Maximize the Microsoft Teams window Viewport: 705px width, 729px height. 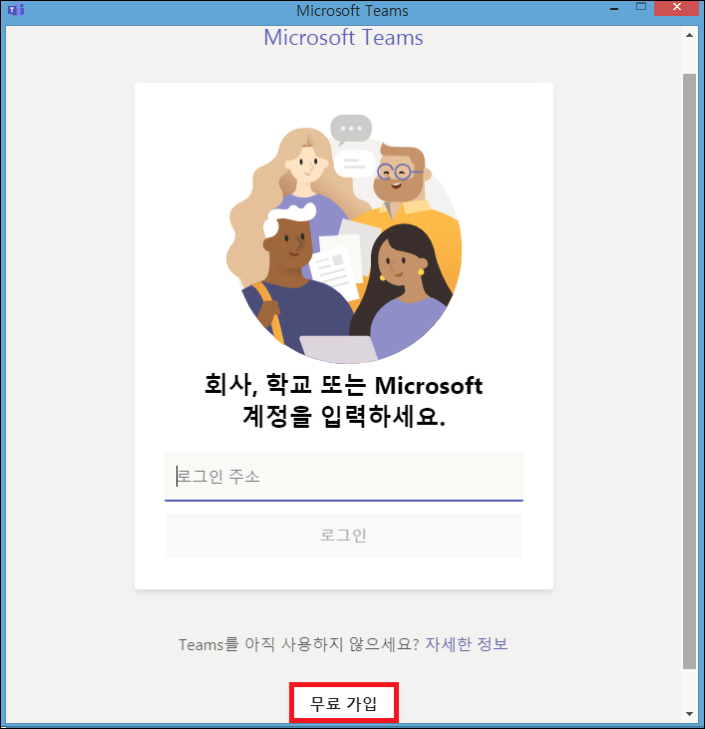tap(641, 7)
